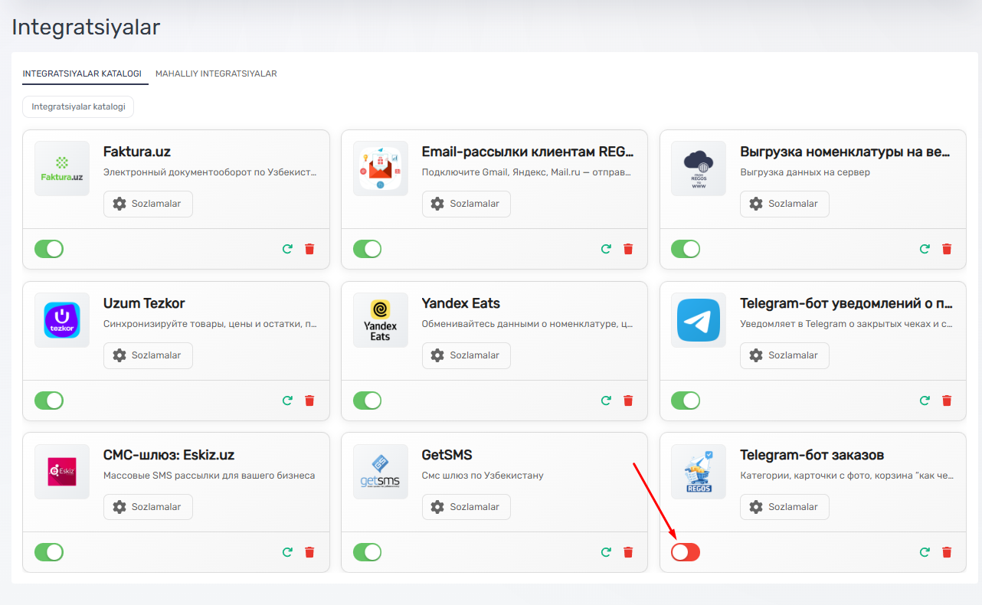Select the Integratsiyalar Katalogi tab

tap(82, 74)
